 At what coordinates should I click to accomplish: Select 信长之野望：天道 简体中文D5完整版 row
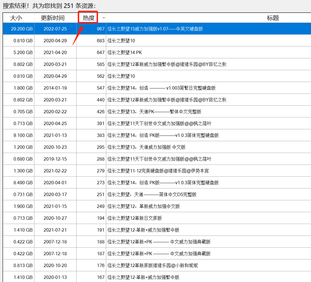tap(157, 194)
